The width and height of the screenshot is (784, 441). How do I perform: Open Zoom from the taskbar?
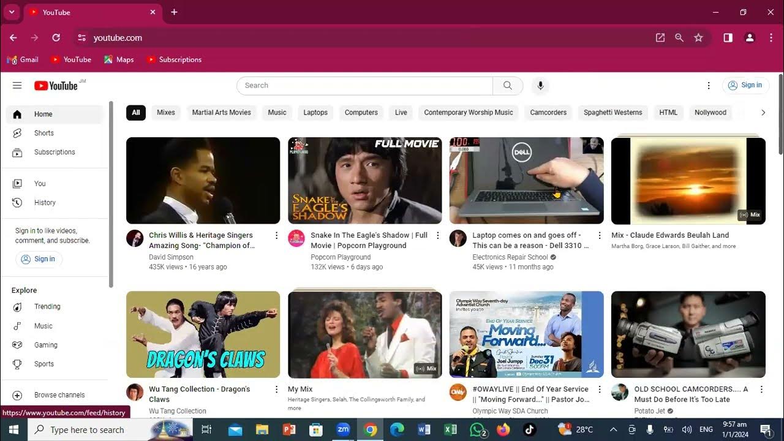coord(343,430)
